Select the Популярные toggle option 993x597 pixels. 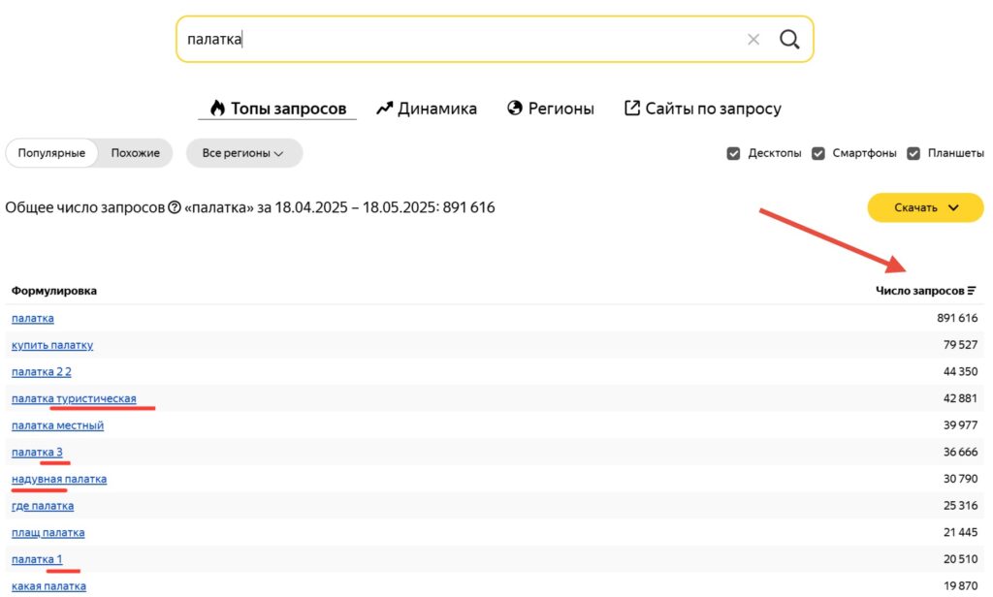(x=51, y=153)
